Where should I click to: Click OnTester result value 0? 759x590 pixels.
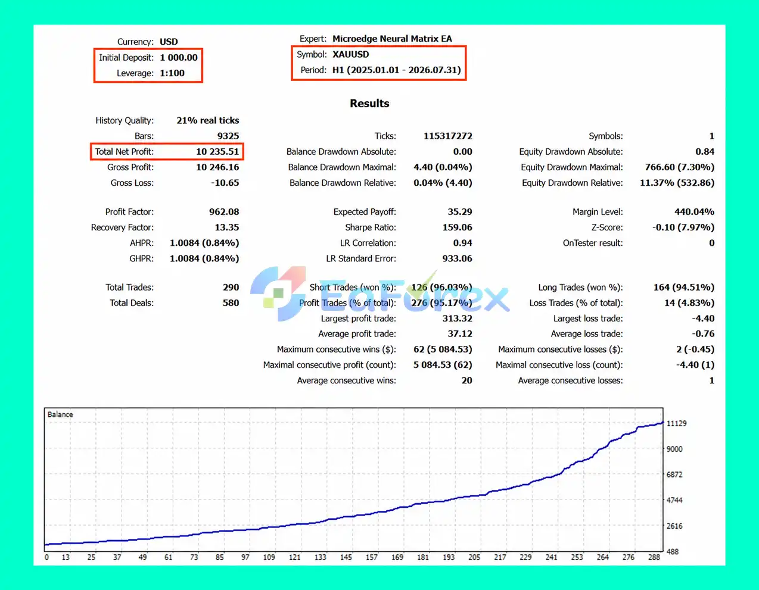click(711, 243)
